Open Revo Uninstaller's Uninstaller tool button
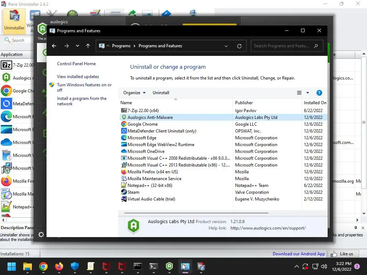Screen dimensions: 367x275 coord(14,21)
